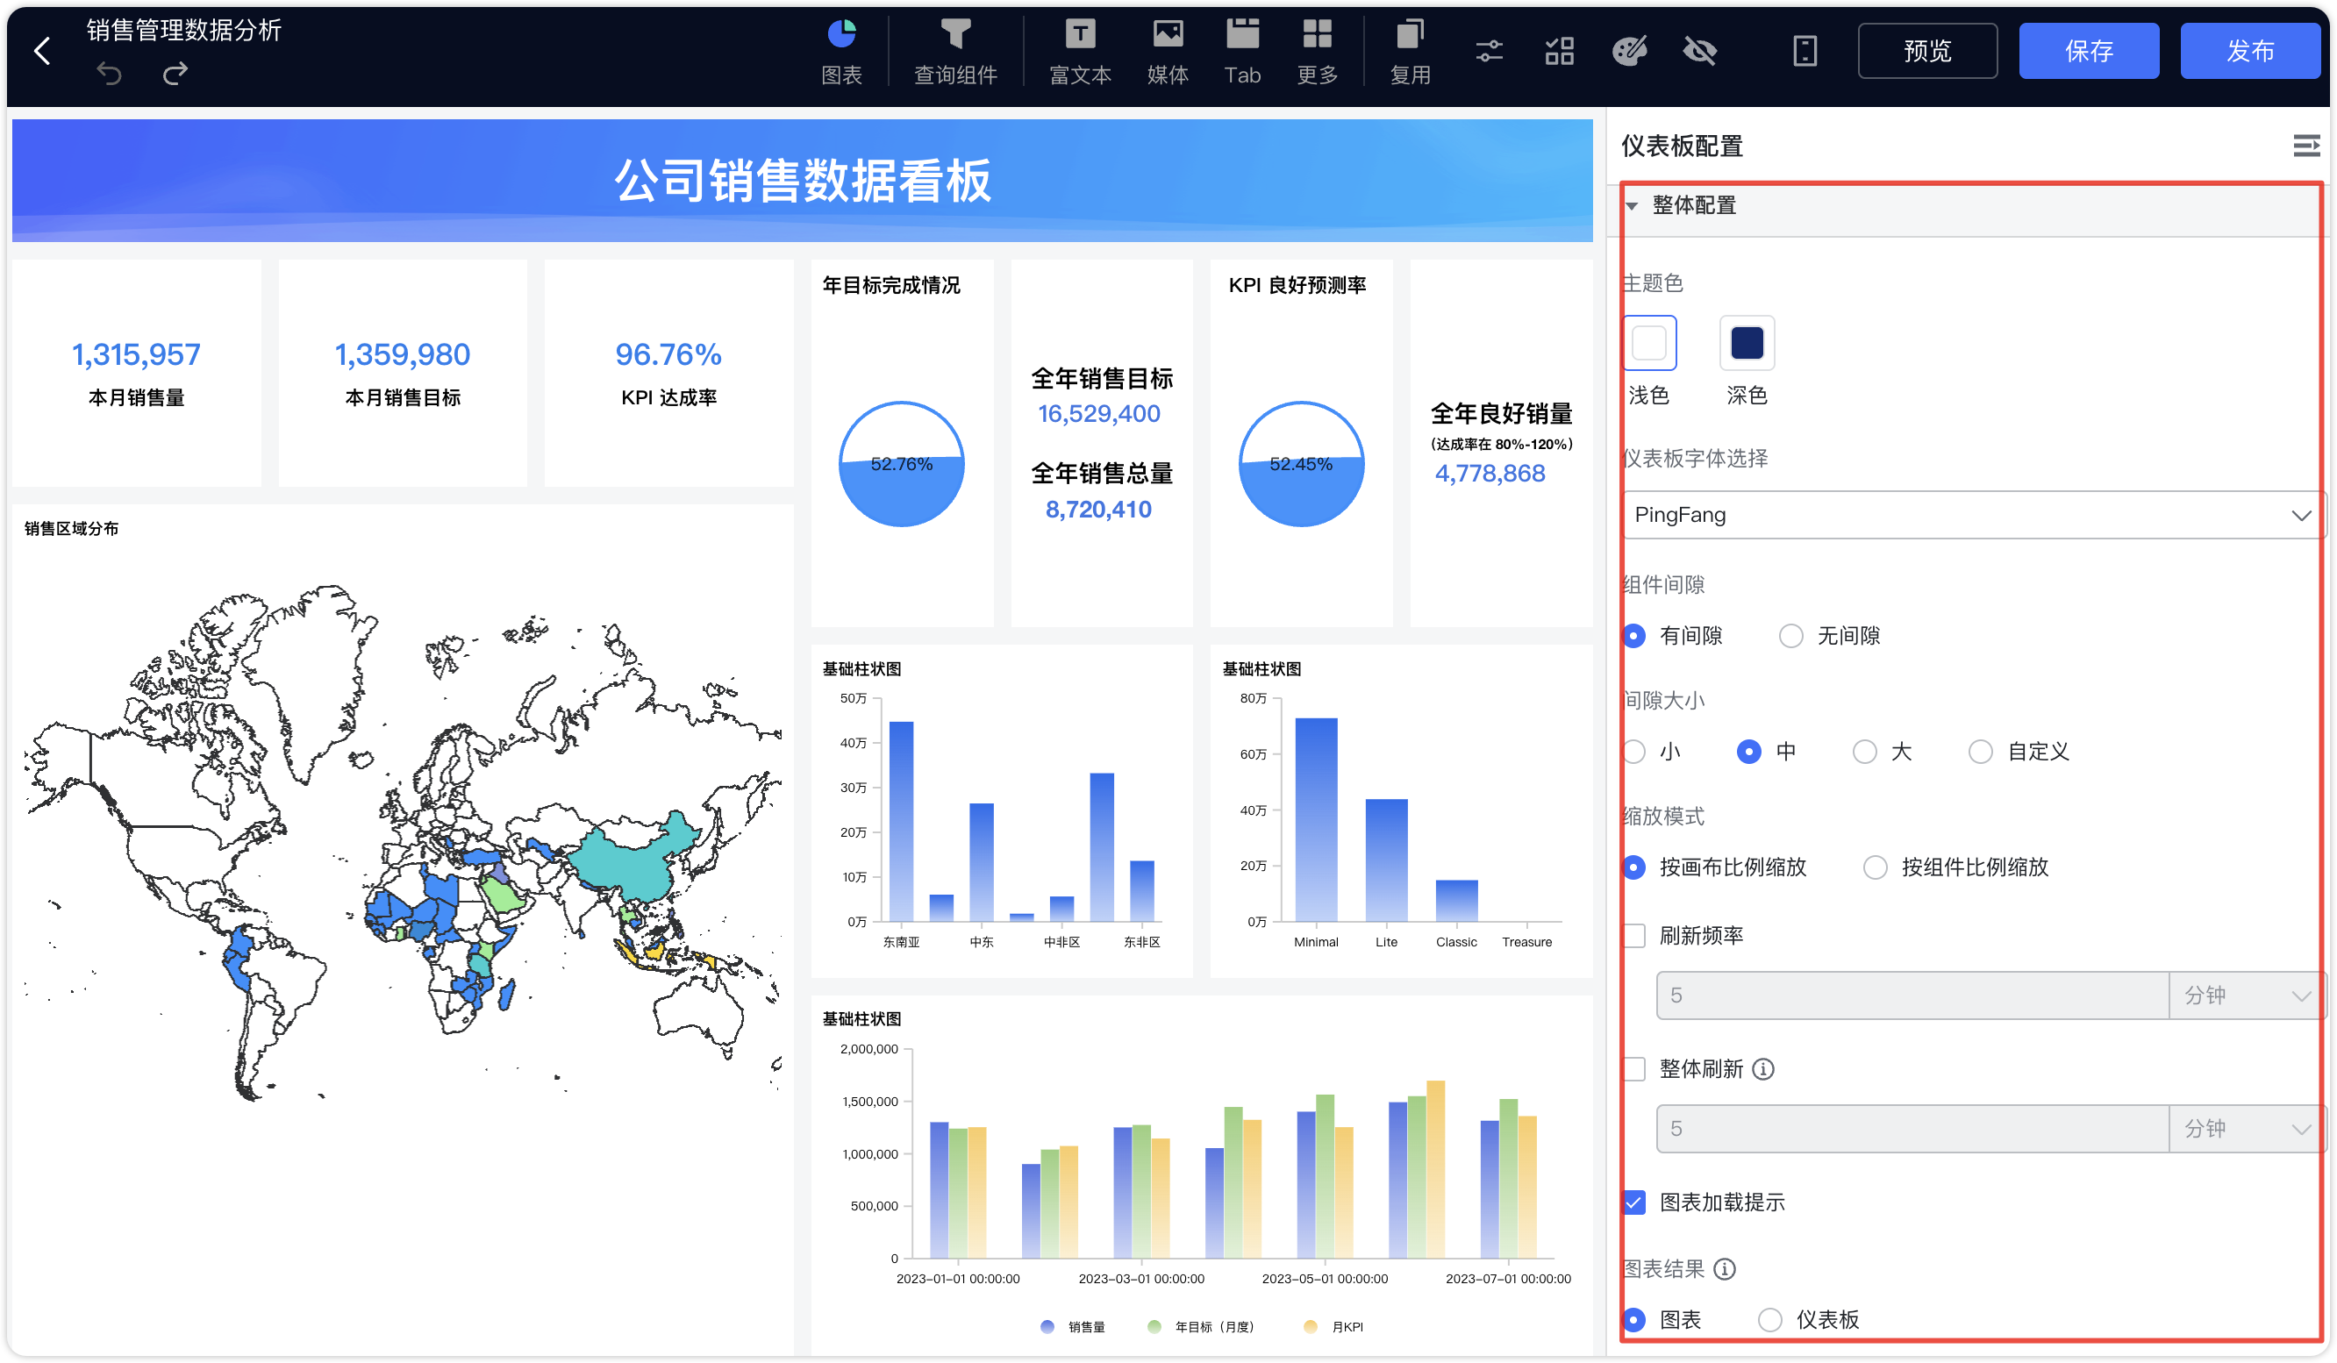This screenshot has height=1363, width=2337.
Task: Open the 复用 reuse option
Action: pyautogui.click(x=1410, y=52)
